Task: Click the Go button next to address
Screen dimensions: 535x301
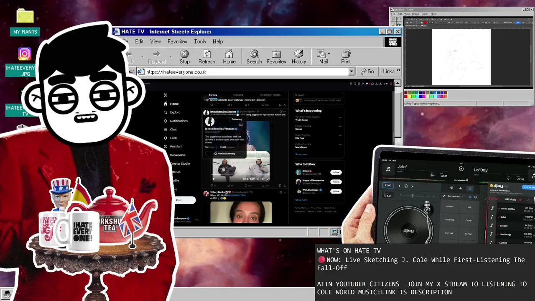Action: coord(367,71)
